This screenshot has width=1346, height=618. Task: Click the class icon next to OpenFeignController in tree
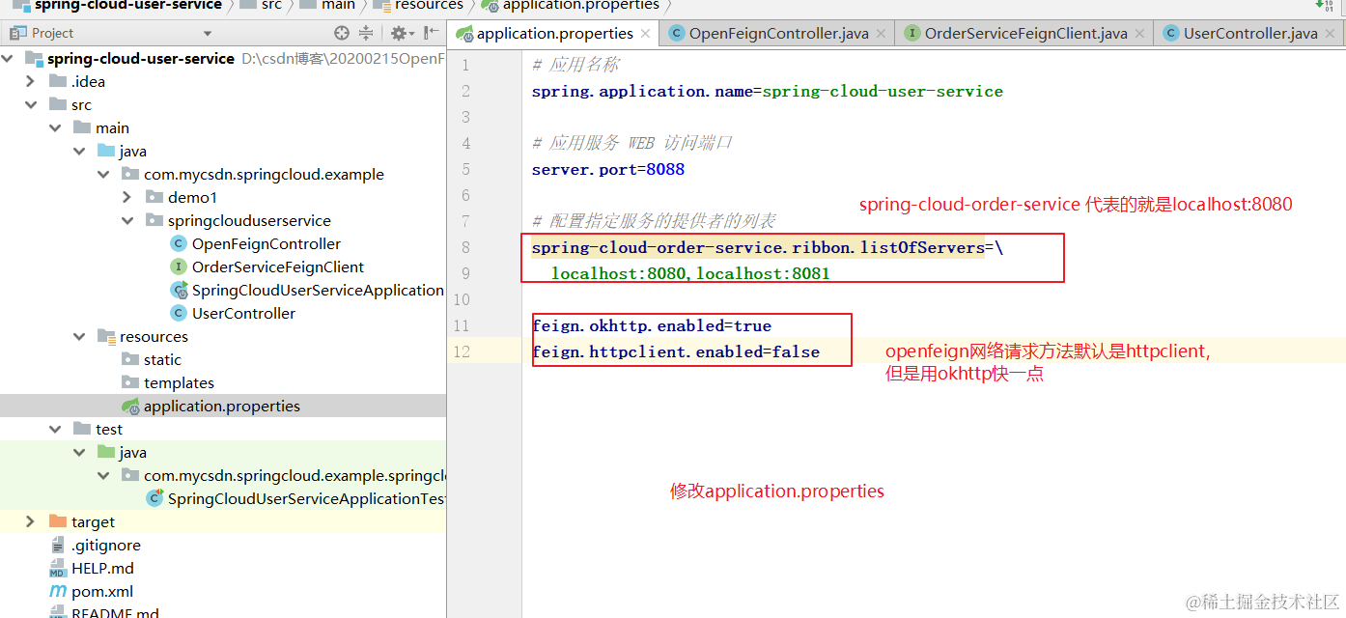[178, 243]
